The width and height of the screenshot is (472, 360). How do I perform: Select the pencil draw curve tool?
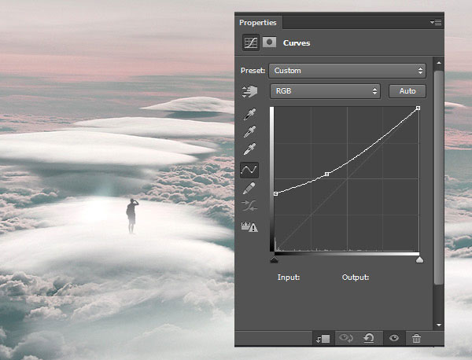pyautogui.click(x=249, y=188)
